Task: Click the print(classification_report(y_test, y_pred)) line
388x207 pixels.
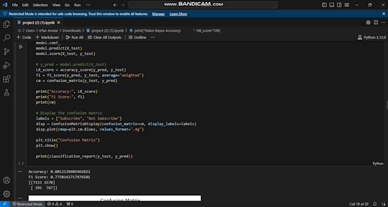Action: pyautogui.click(x=84, y=156)
